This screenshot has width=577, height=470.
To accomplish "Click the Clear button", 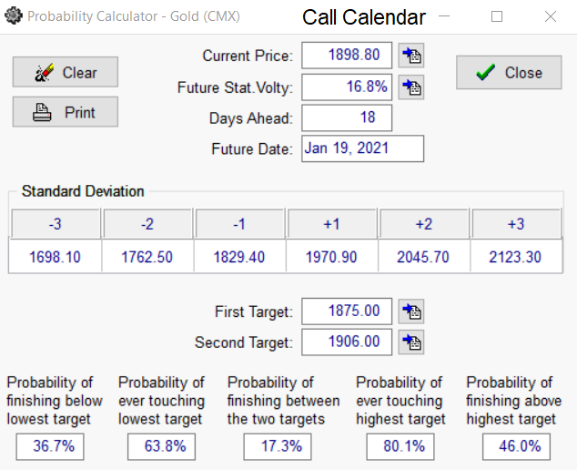I will coord(66,72).
